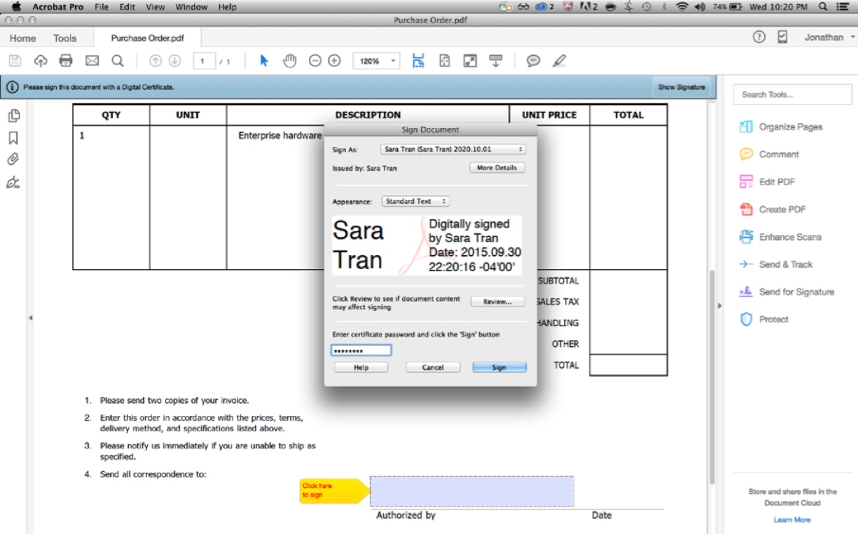Open the Wi-Fi status menu
Image resolution: width=858 pixels, height=534 pixels.
682,7
